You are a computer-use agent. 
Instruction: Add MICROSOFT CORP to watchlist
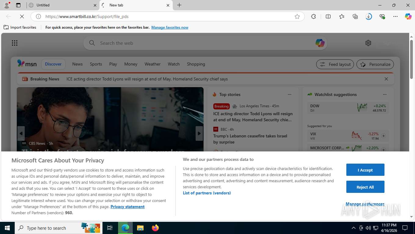click(x=384, y=150)
